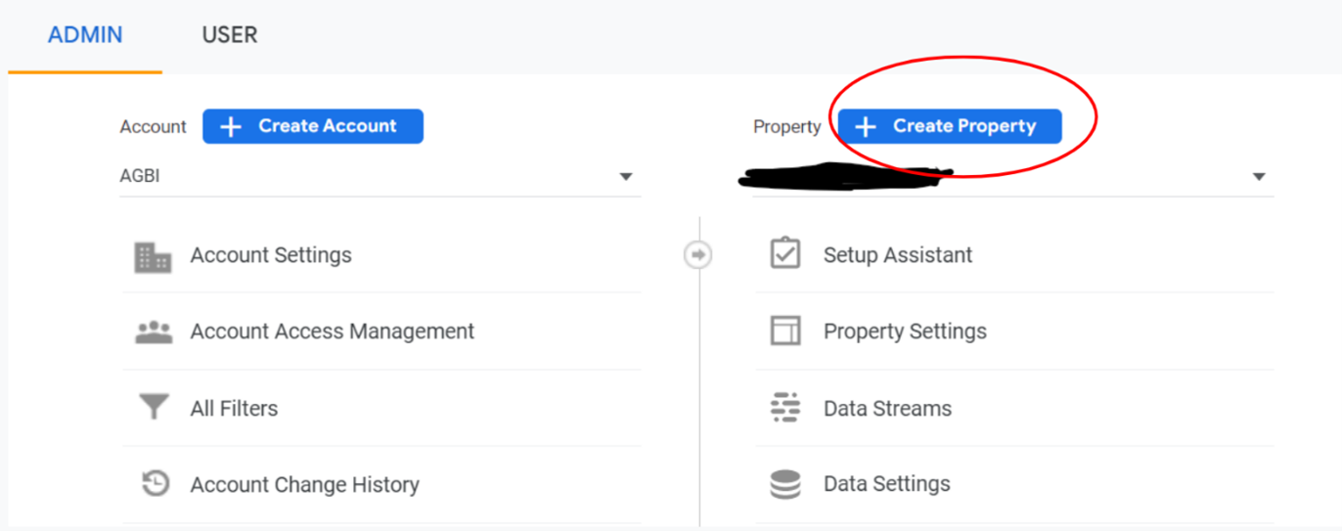Expand the property selector dropdown arrow
Screen dimensions: 1342x531
[1259, 177]
